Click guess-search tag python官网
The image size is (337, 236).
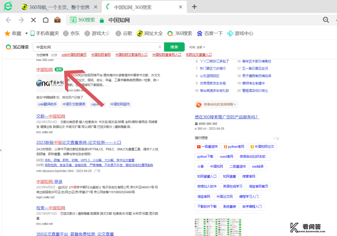click(234, 147)
